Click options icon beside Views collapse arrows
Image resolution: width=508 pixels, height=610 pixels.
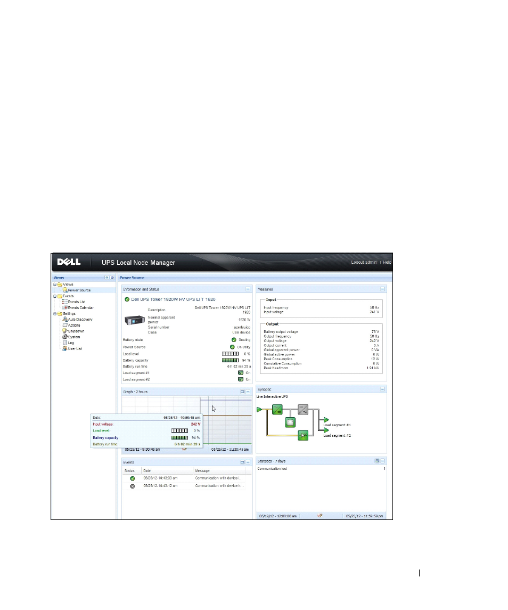coord(112,278)
